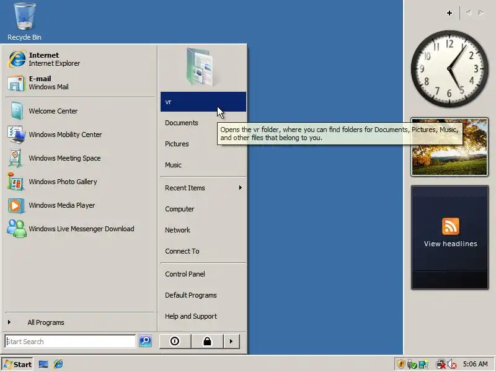
Task: Open Help and Support
Action: [x=203, y=316]
